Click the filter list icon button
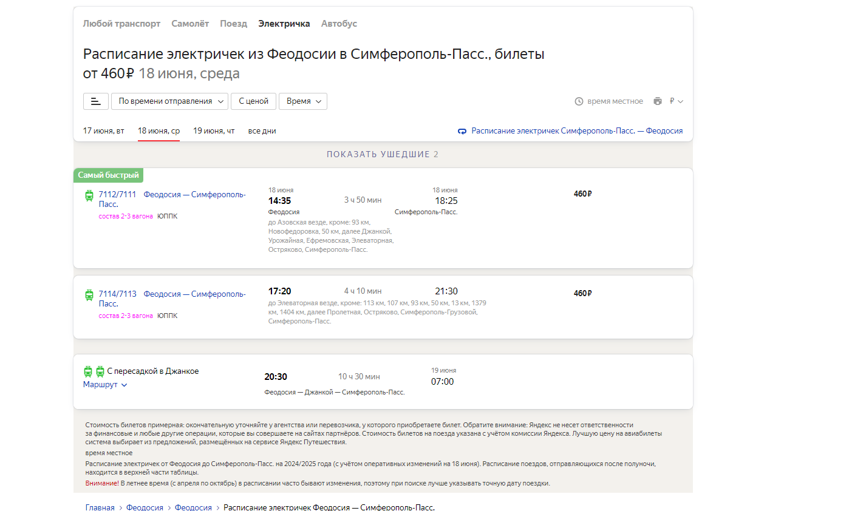Image resolution: width=849 pixels, height=511 pixels. pyautogui.click(x=96, y=101)
